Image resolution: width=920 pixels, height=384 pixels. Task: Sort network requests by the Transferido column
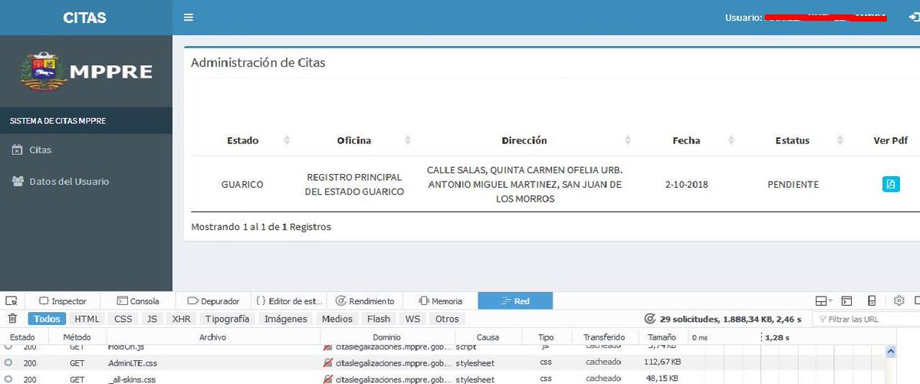[x=604, y=337]
